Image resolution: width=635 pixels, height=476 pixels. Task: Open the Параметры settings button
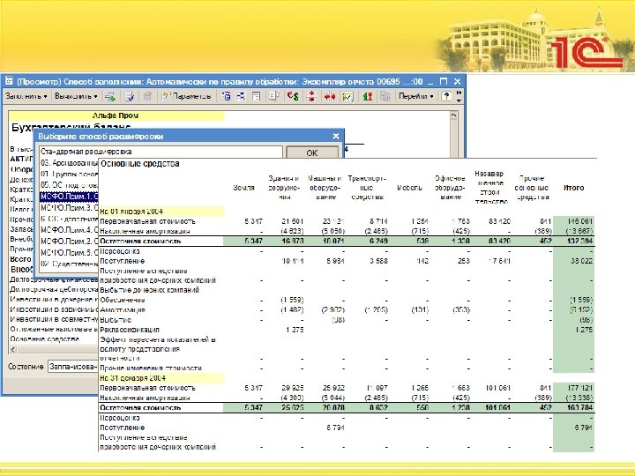[x=186, y=96]
